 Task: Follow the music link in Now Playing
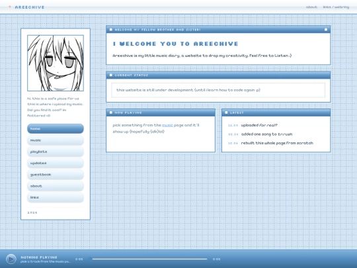click(x=167, y=125)
